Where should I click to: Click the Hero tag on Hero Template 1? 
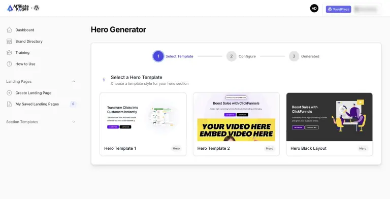(176, 149)
